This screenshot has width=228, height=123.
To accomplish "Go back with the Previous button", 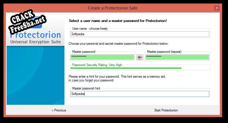I will (x=59, y=110).
